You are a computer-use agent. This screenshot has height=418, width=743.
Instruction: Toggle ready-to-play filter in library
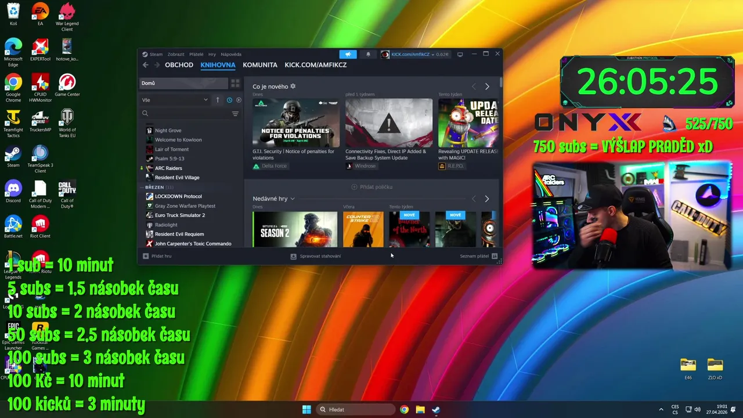click(x=239, y=100)
